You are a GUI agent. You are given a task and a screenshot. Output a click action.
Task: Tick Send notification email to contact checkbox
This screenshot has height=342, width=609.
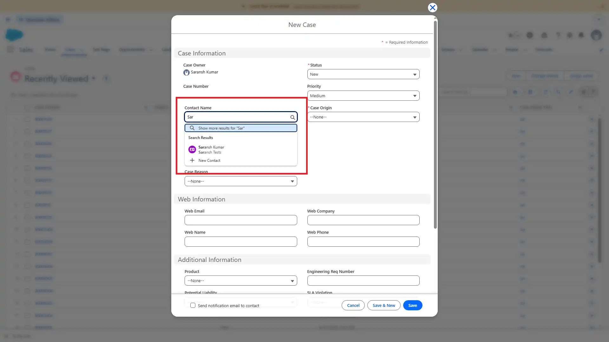click(x=193, y=306)
